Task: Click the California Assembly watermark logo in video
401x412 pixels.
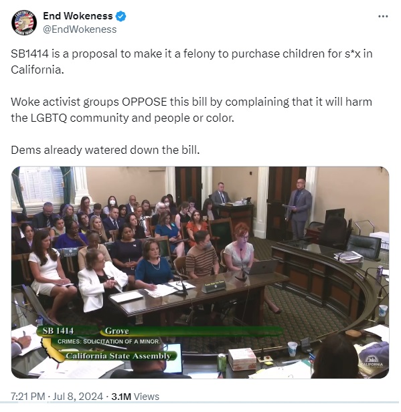Action: (372, 362)
